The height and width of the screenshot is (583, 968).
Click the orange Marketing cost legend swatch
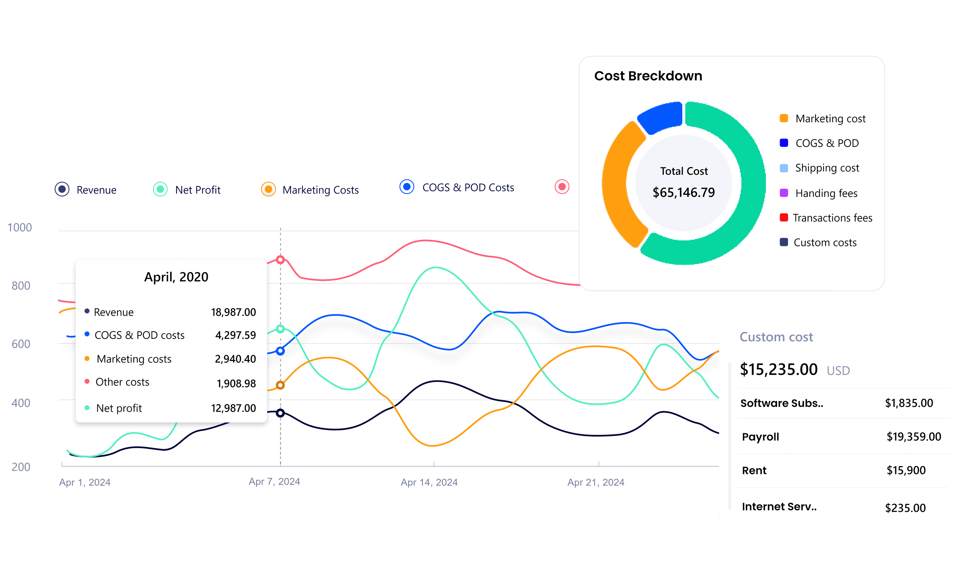point(783,118)
